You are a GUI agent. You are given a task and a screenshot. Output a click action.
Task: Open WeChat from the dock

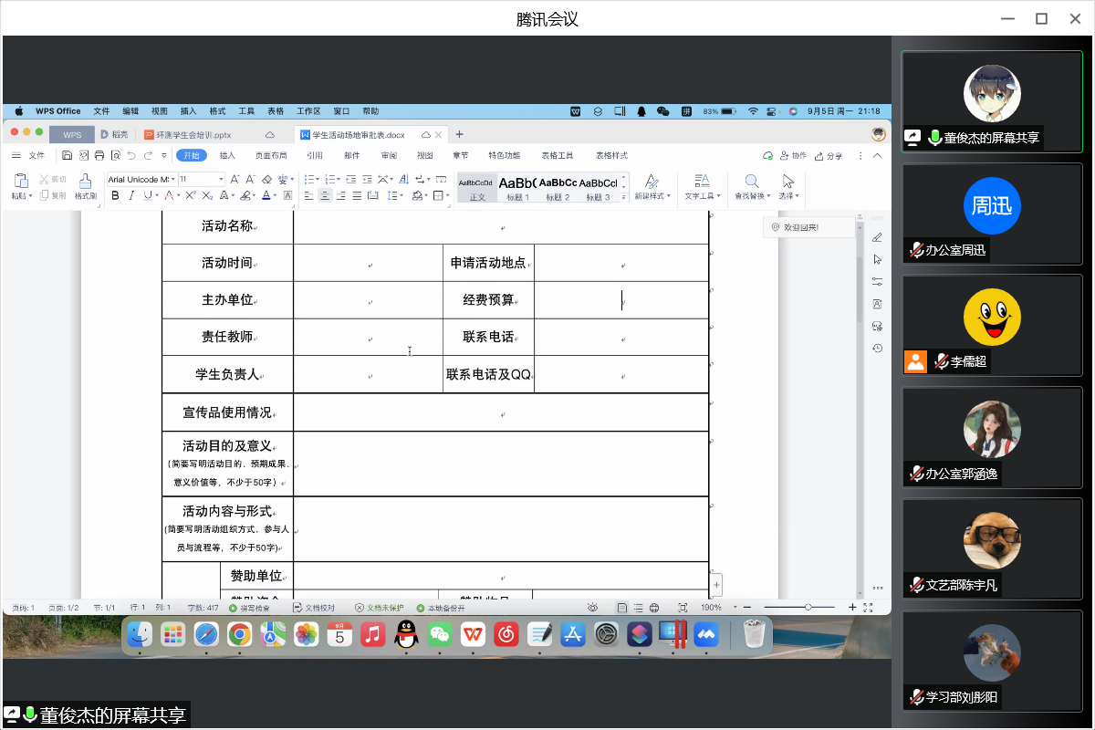(440, 634)
